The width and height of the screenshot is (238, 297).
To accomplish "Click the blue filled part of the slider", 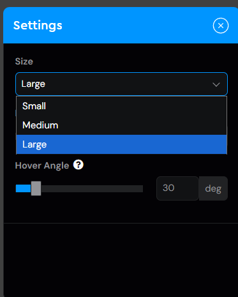I will [x=24, y=188].
